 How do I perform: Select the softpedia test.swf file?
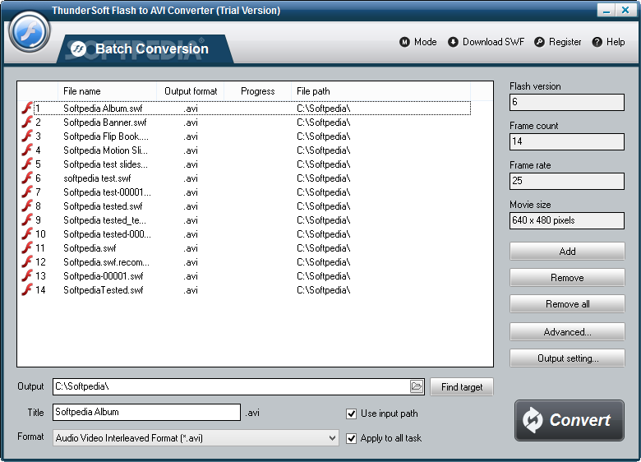pyautogui.click(x=97, y=178)
